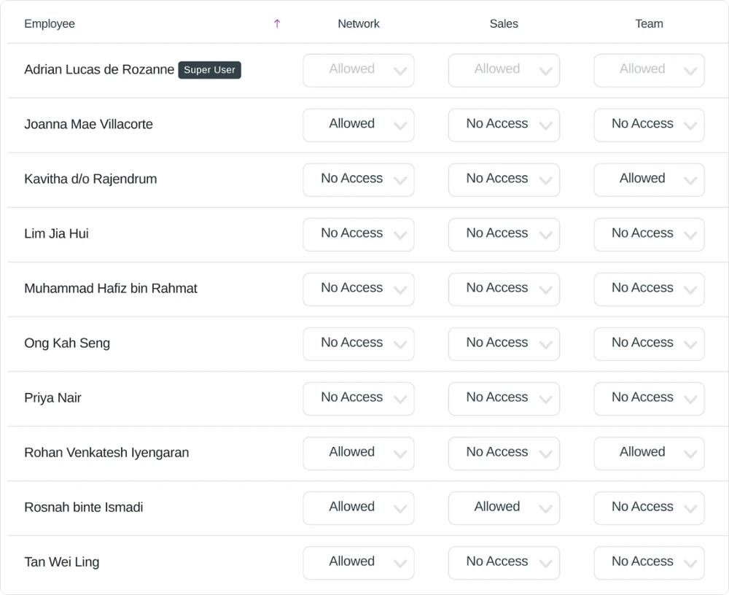The image size is (729, 595).
Task: Open Rohan Venkatesh Iyengaran's Team dropdown
Action: (x=649, y=454)
